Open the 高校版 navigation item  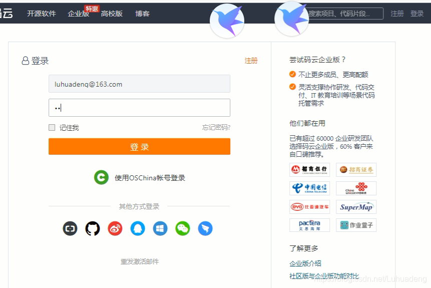coord(112,14)
